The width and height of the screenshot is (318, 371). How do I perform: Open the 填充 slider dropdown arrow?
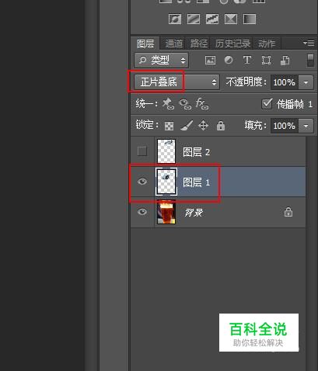tap(306, 126)
